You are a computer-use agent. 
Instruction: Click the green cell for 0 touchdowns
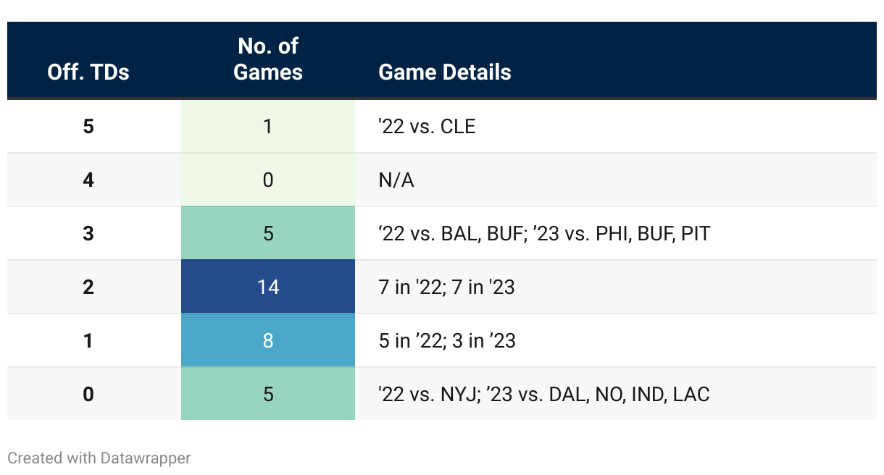coord(268,394)
